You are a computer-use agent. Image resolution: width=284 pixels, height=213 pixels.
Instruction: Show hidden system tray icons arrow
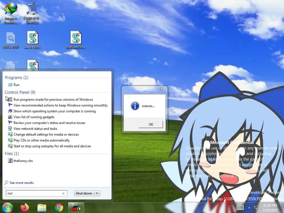coord(249,208)
